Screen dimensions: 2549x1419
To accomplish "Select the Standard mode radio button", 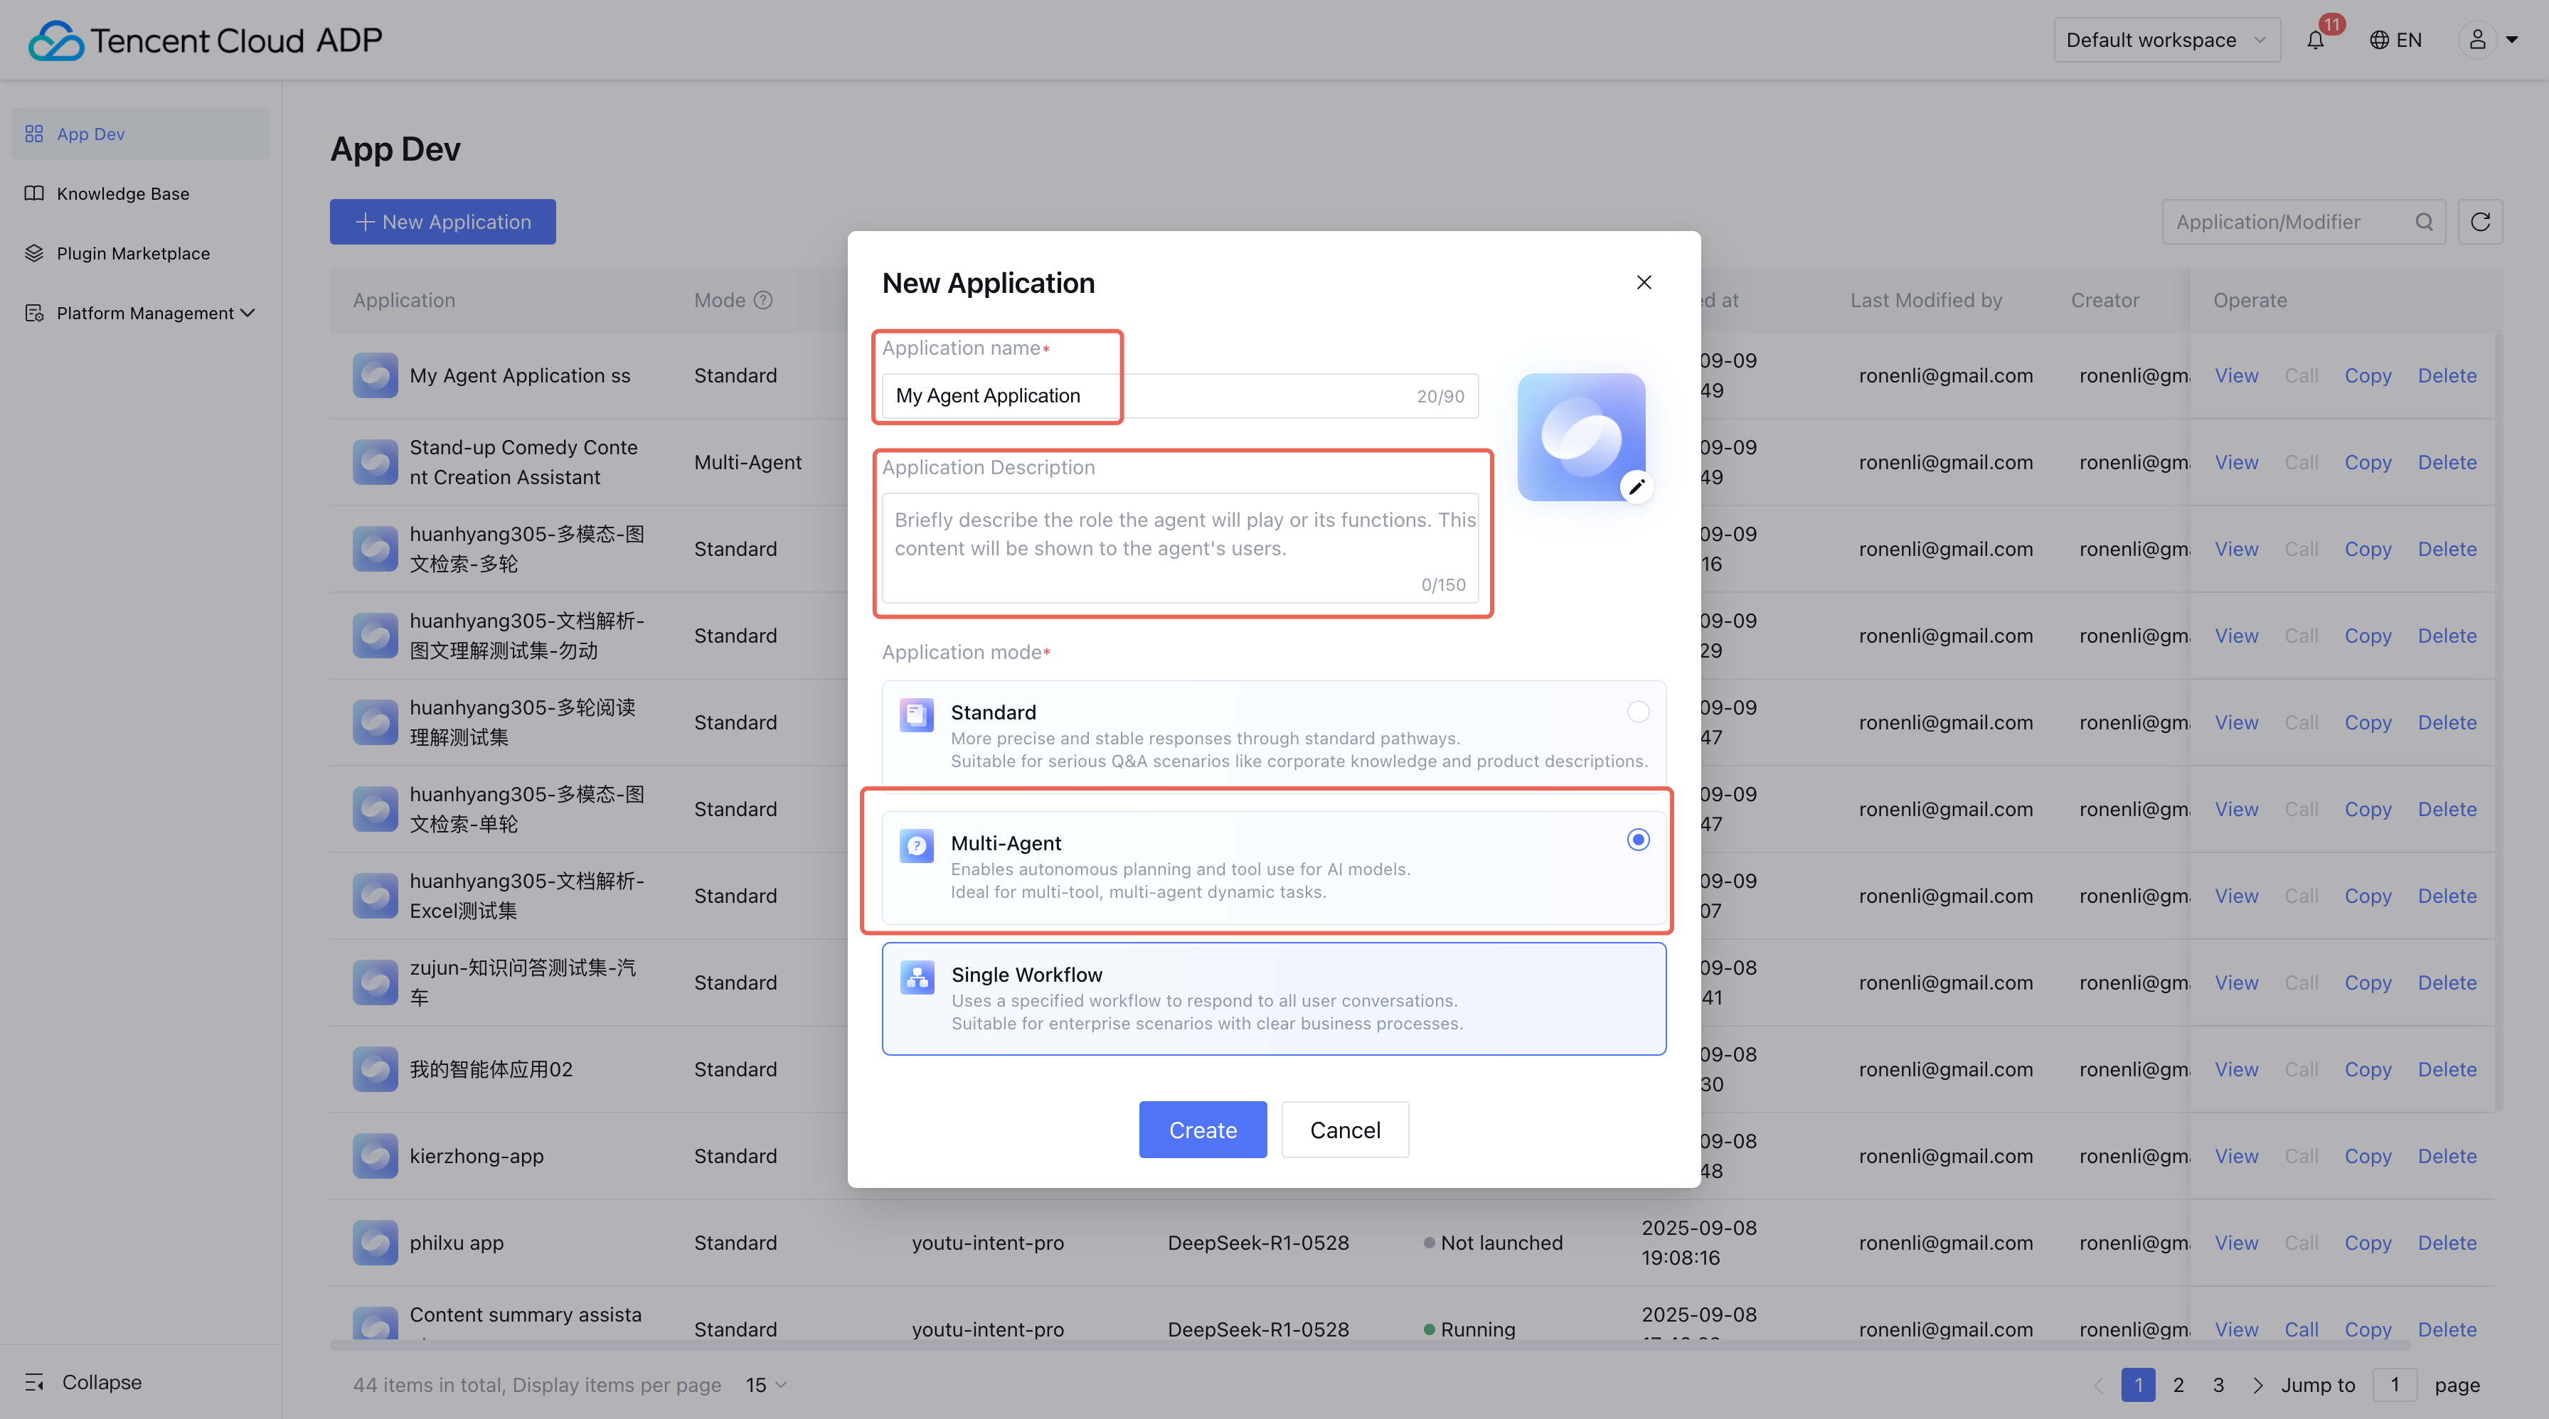I will [1638, 711].
